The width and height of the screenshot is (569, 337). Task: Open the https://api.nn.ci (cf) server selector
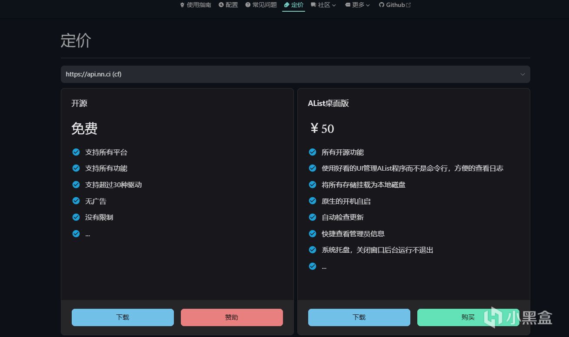tap(296, 74)
